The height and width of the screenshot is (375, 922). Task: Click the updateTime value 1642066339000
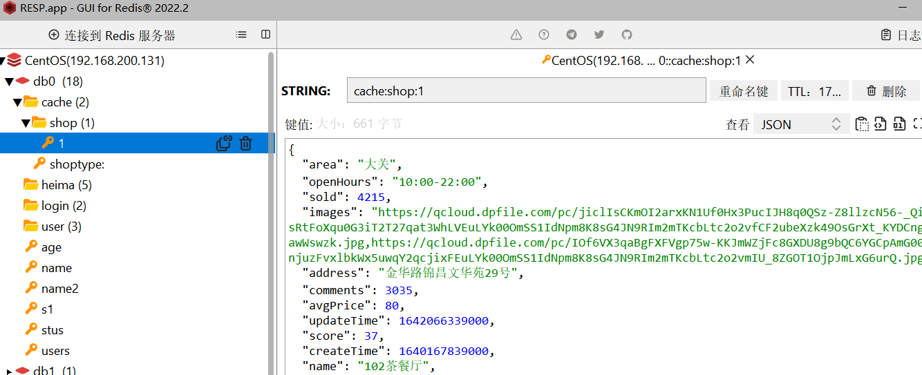pyautogui.click(x=443, y=320)
